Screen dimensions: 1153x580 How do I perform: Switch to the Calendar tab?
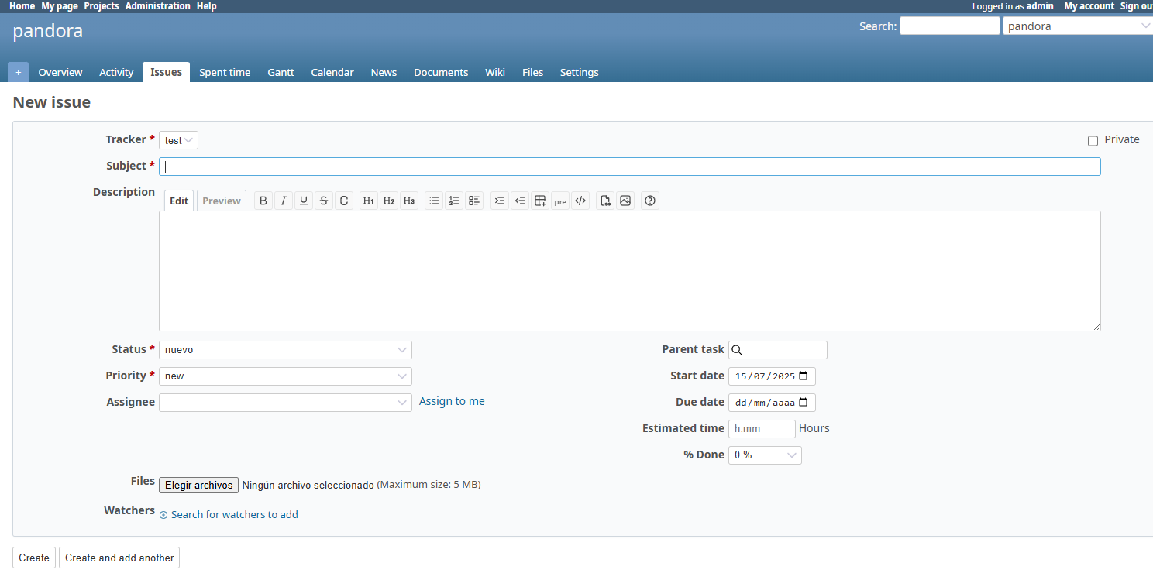(x=332, y=72)
